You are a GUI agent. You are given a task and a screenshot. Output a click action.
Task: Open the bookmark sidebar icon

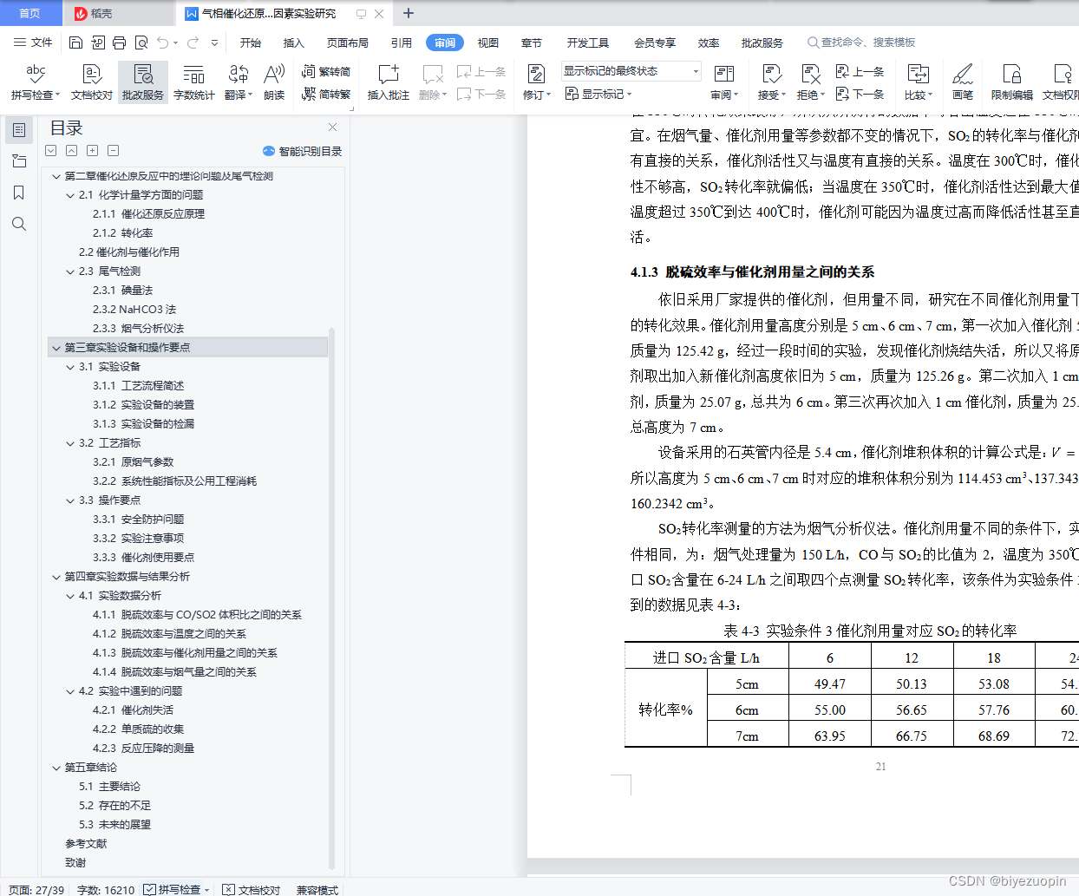pos(19,193)
